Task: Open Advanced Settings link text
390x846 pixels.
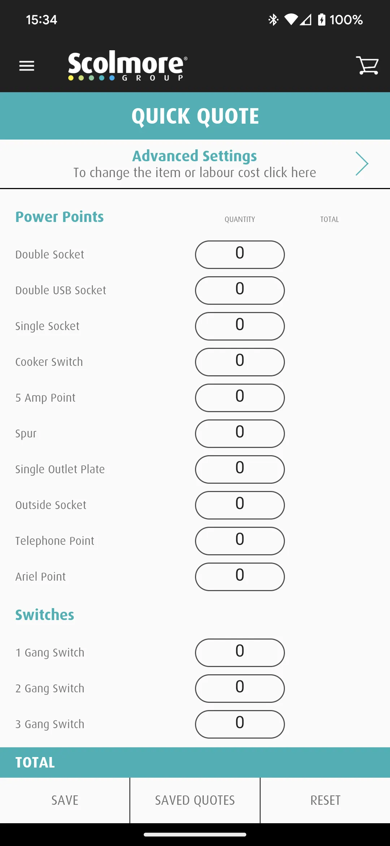Action: pos(195,156)
